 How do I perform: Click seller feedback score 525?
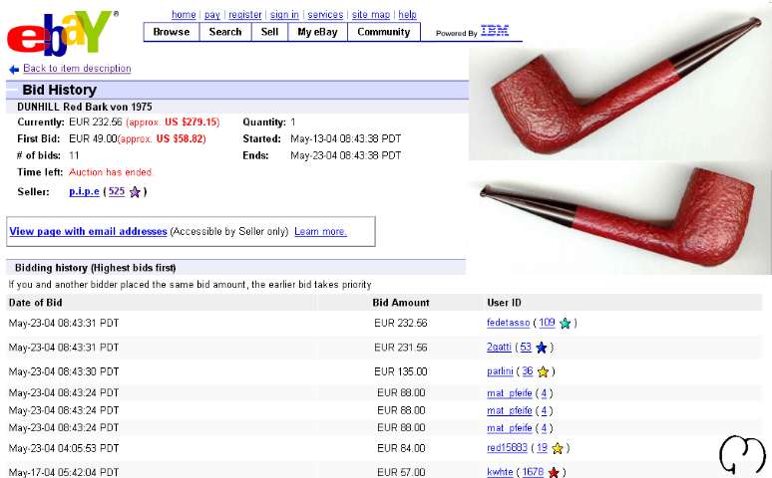pos(117,192)
